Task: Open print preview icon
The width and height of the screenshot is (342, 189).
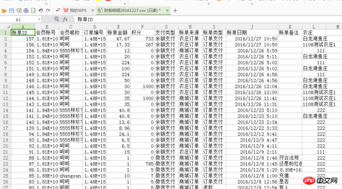Action: click(x=33, y=10)
